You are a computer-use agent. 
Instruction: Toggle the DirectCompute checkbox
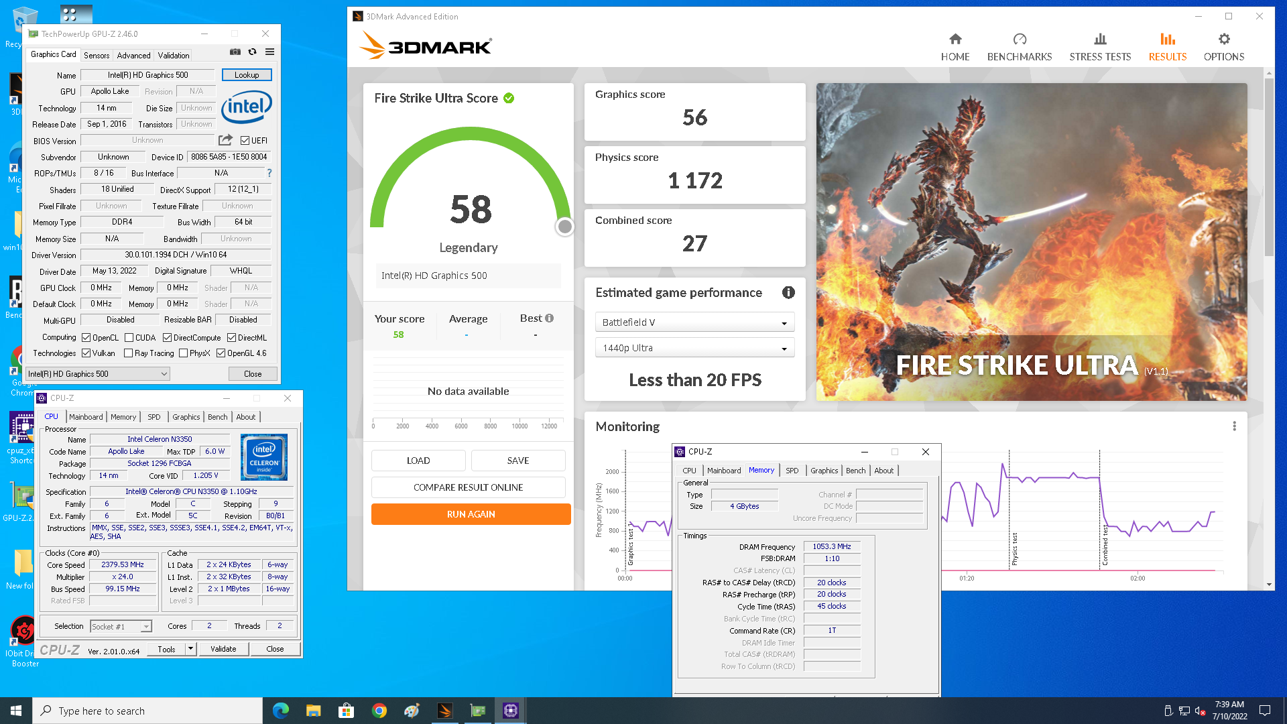[x=167, y=338]
